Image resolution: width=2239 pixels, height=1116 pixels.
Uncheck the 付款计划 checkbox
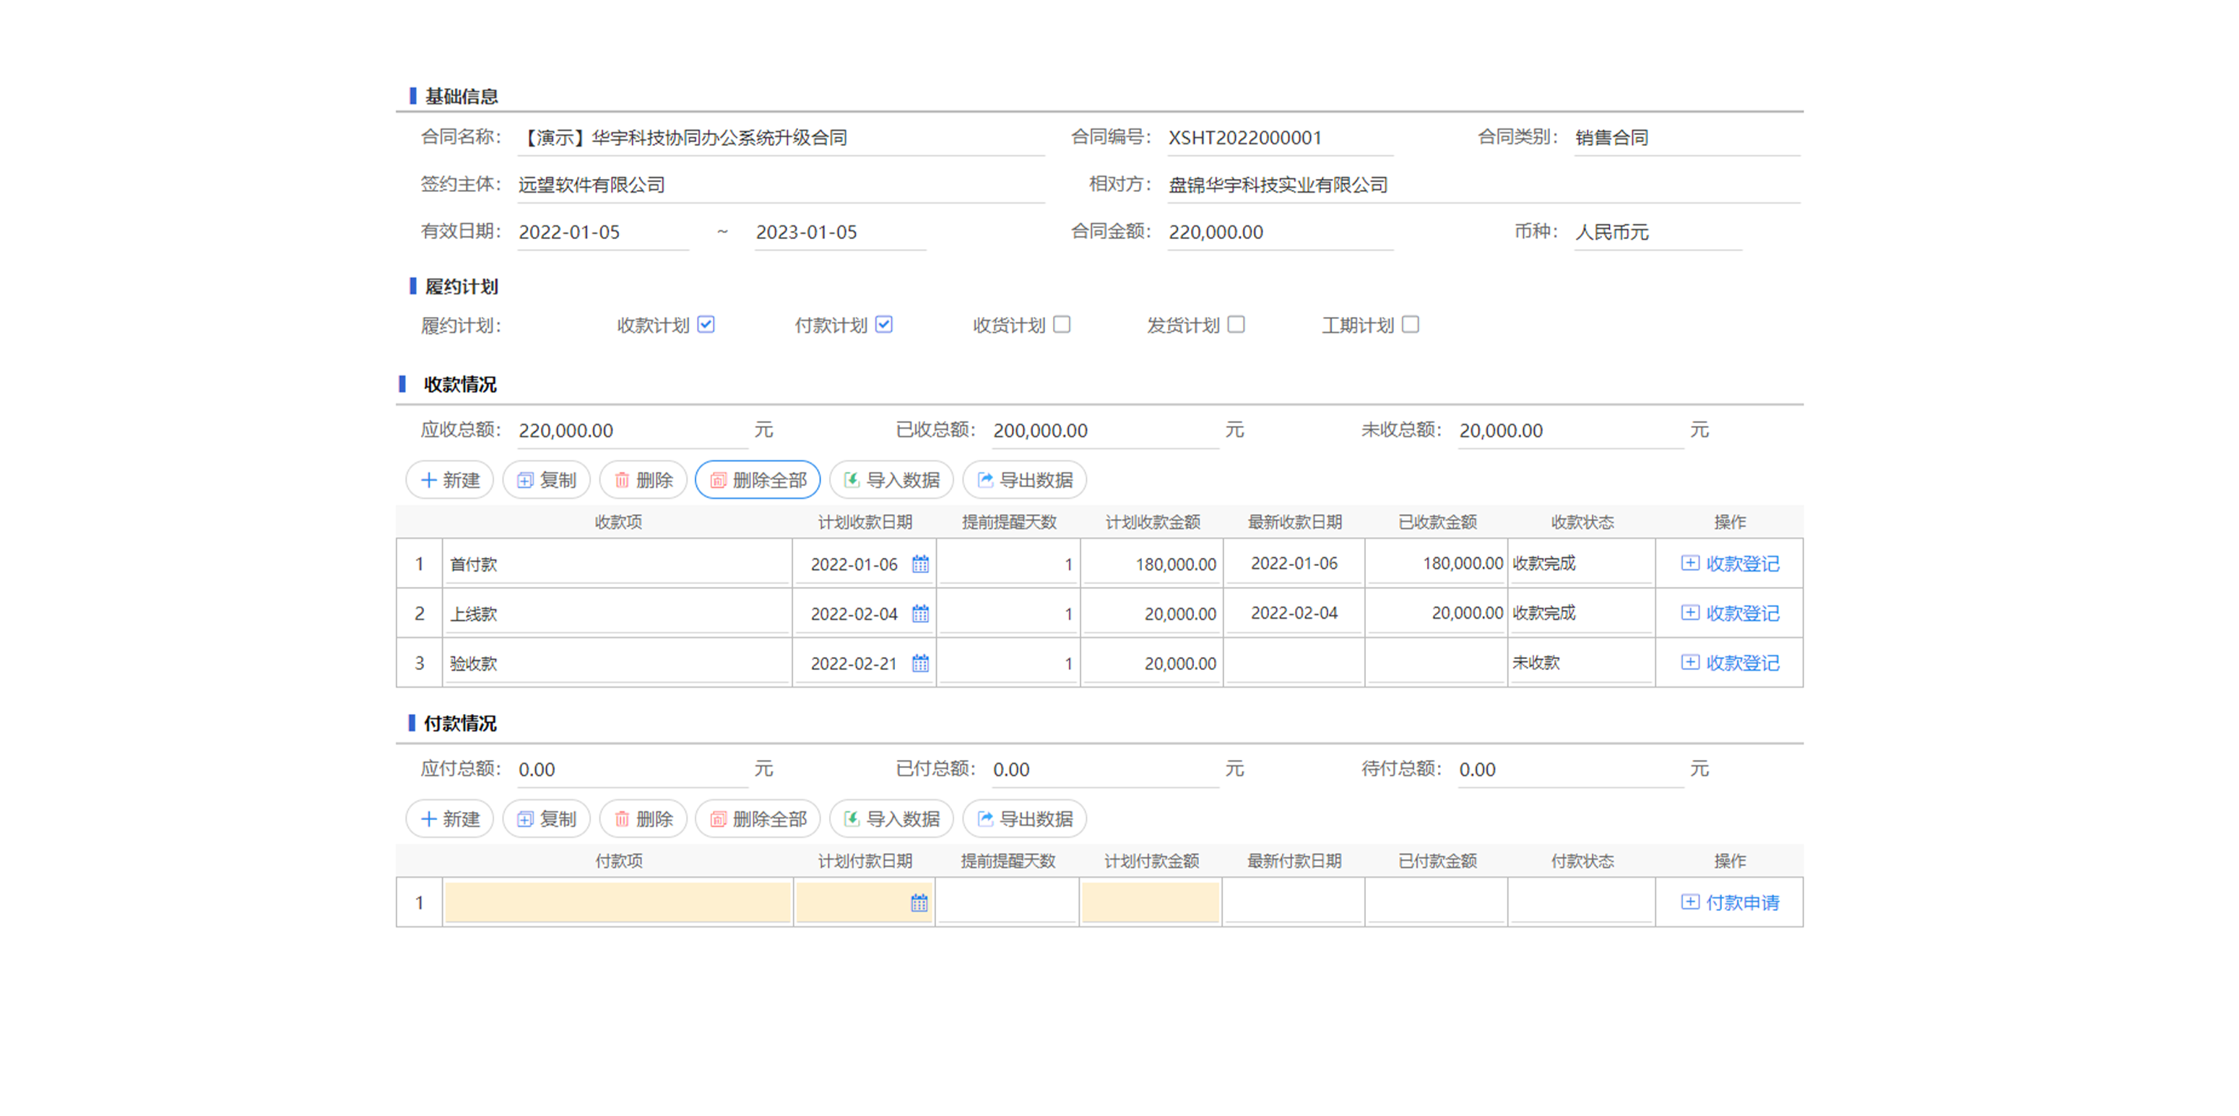(x=884, y=325)
